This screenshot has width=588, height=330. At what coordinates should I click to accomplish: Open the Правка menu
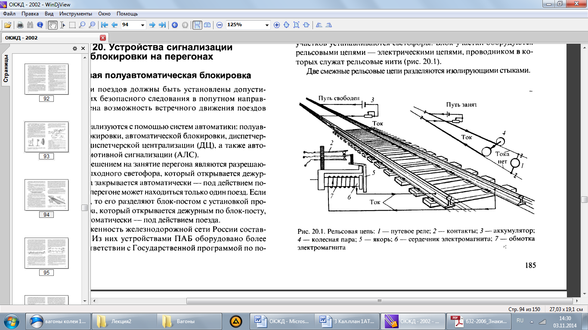(x=30, y=14)
